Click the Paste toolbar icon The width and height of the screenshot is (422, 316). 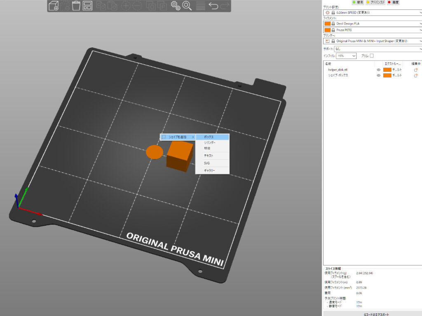pos(112,5)
